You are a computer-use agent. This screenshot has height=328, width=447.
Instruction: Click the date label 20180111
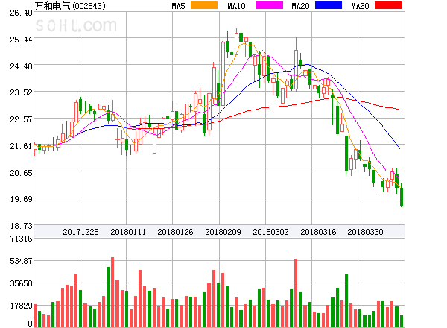pos(128,232)
